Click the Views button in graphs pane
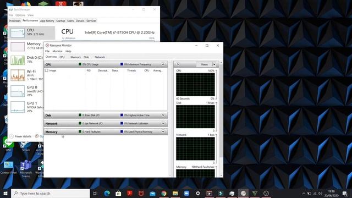This screenshot has height=198, width=352. pos(204,64)
